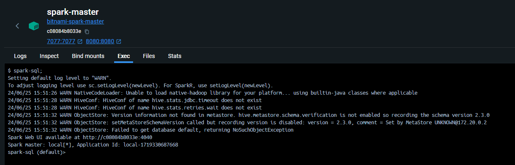This screenshot has height=165, width=515.
Task: Switch to the Logs tab
Action: click(20, 56)
